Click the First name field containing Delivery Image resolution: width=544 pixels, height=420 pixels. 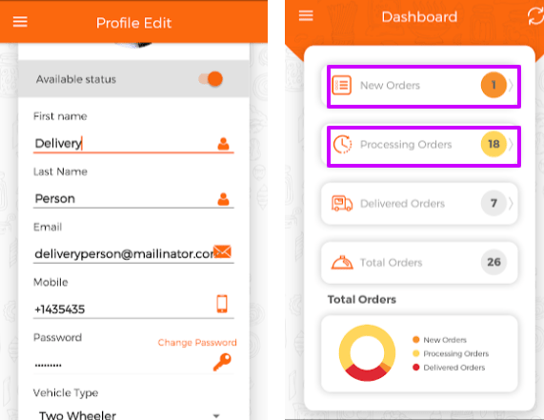133,143
